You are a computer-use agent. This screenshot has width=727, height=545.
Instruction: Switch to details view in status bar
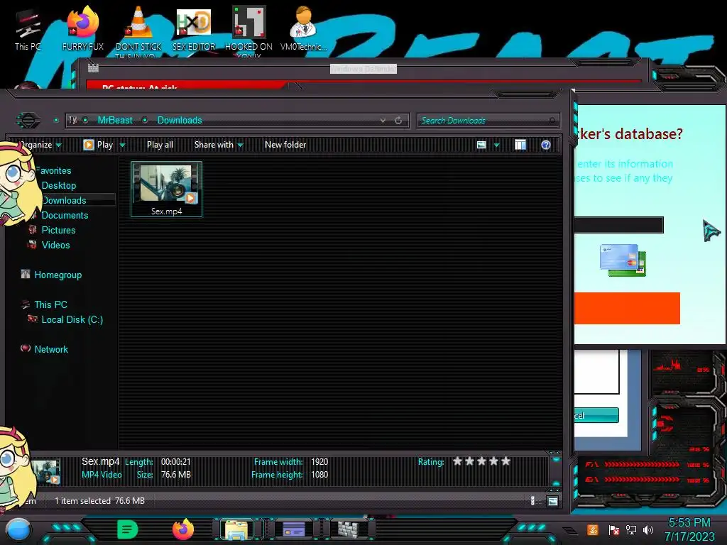coord(532,500)
